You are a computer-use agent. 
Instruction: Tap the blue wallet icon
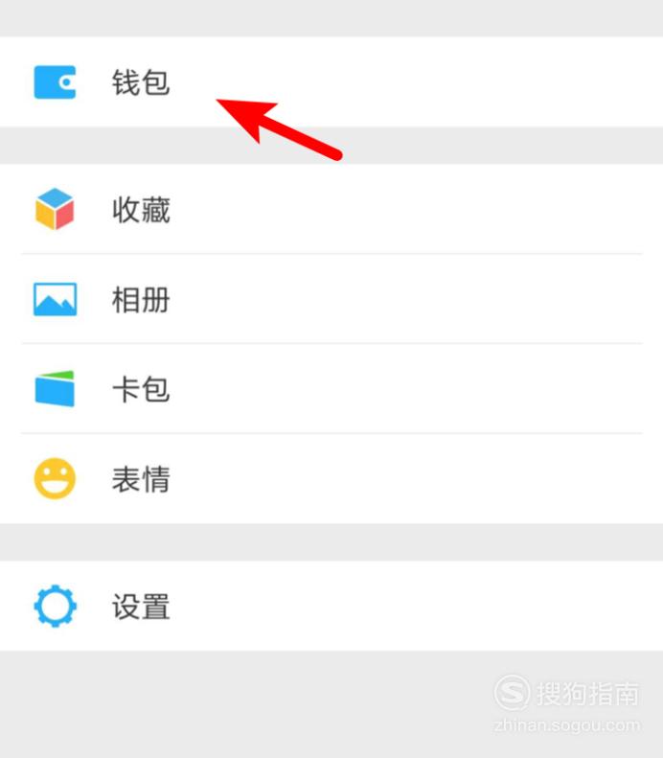point(55,82)
